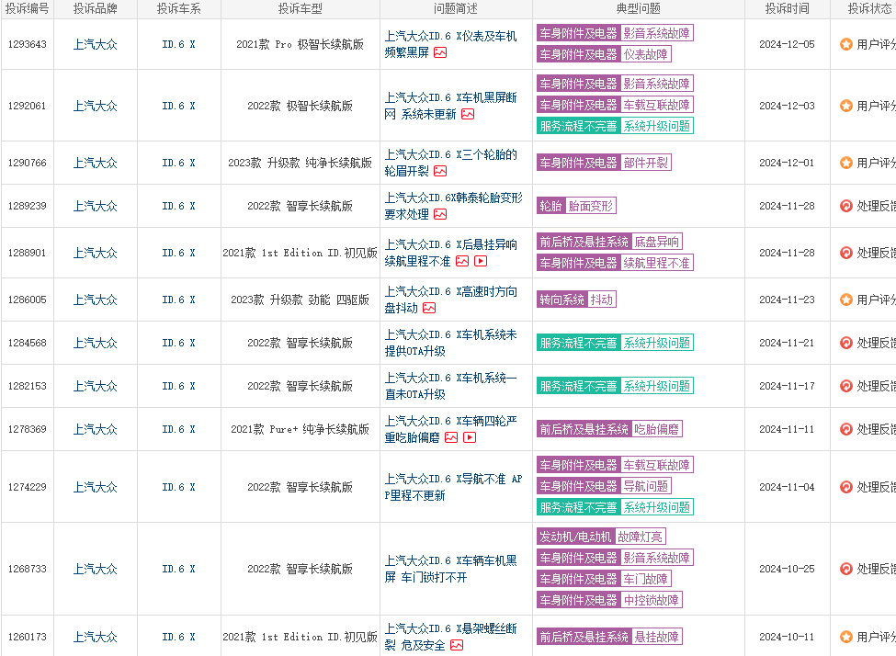Select complaint number 1268733
896x656 pixels.
28,569
